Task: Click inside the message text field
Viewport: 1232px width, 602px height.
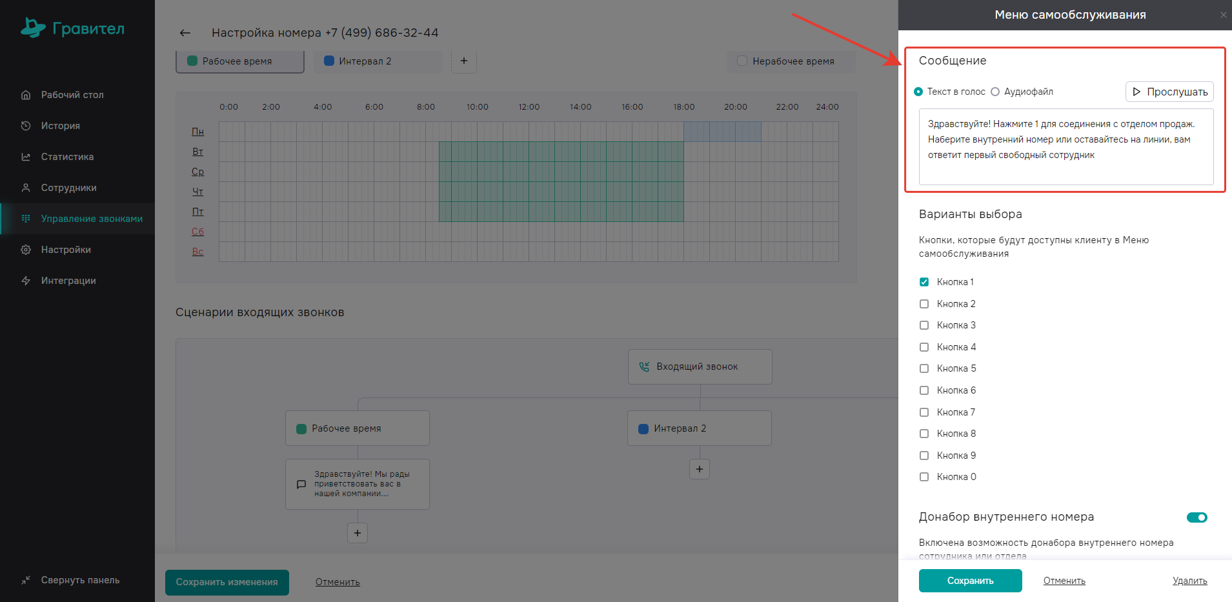Action: coord(1065,147)
